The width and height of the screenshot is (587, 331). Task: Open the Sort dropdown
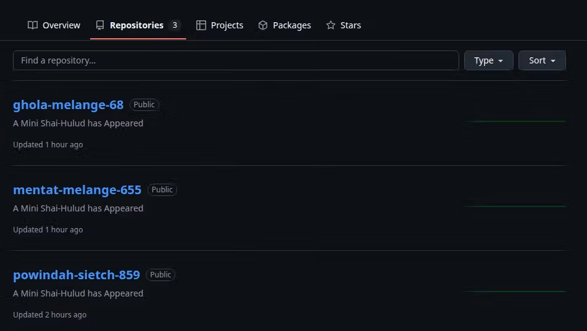pos(542,60)
